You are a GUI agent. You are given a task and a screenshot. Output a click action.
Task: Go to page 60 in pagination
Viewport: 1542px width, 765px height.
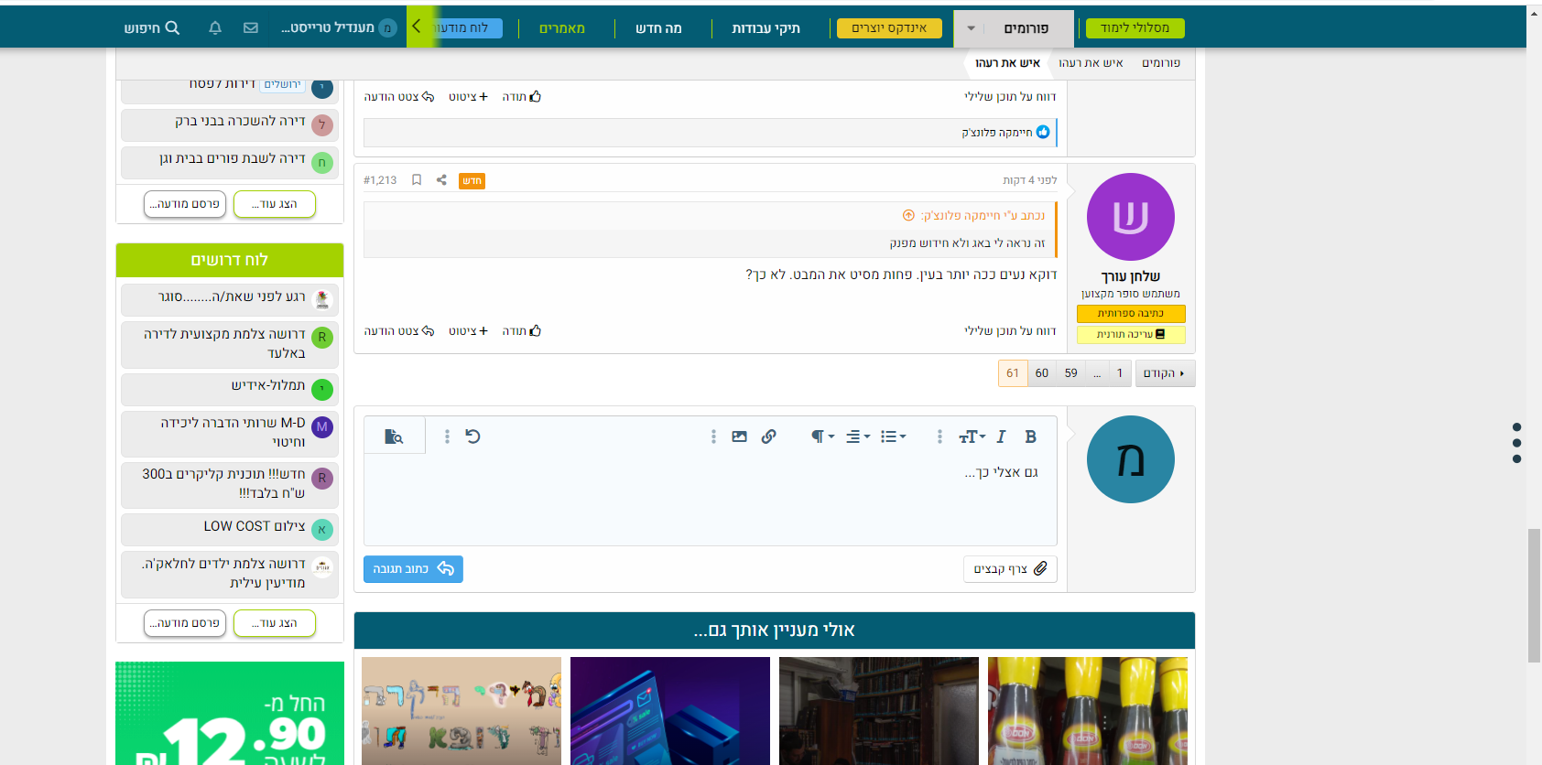click(x=1042, y=373)
